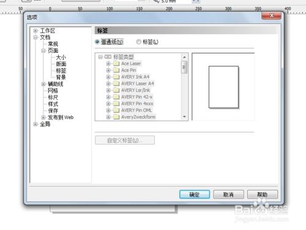306x230 pixels.
Task: Click the label list scroll down arrow
Action: point(184,117)
